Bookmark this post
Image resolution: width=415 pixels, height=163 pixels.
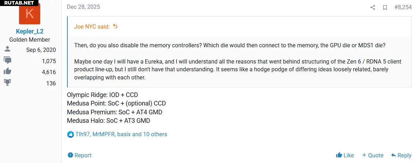click(385, 7)
